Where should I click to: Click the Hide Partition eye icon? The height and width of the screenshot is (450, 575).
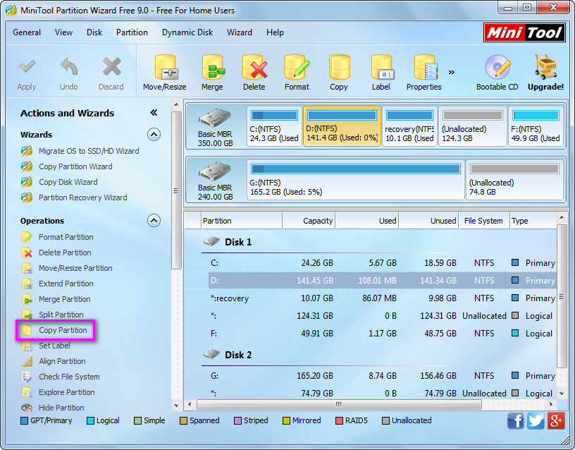coord(26,408)
